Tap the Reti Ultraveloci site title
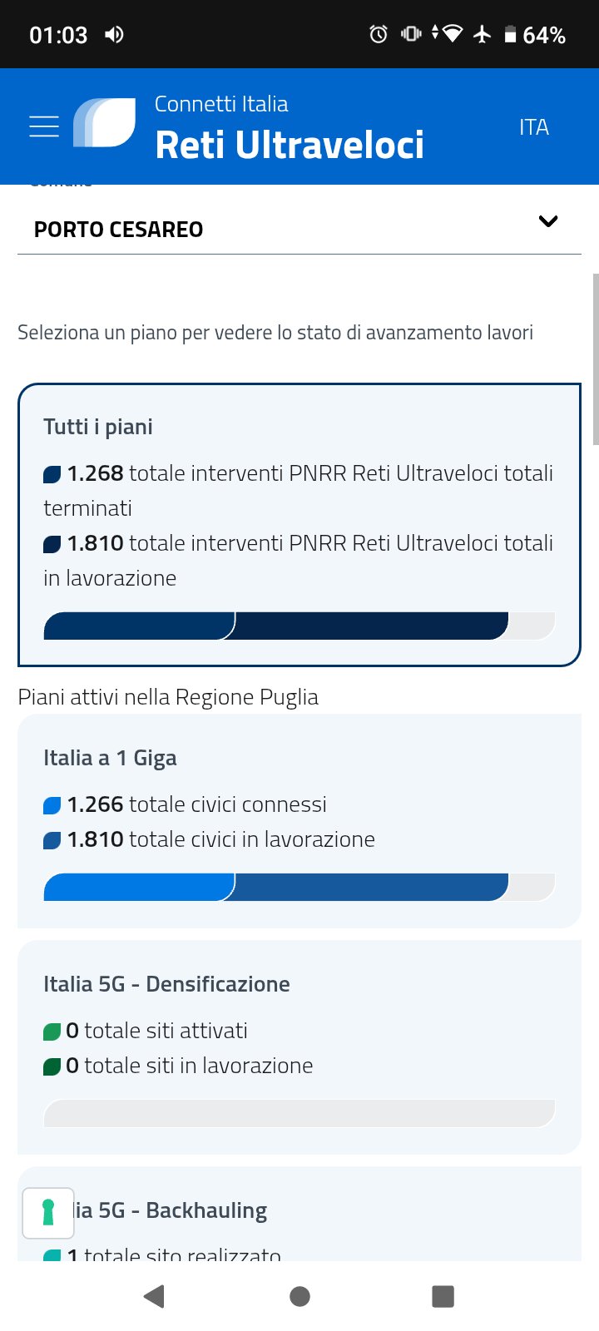Viewport: 599px width, 1331px height. [289, 145]
